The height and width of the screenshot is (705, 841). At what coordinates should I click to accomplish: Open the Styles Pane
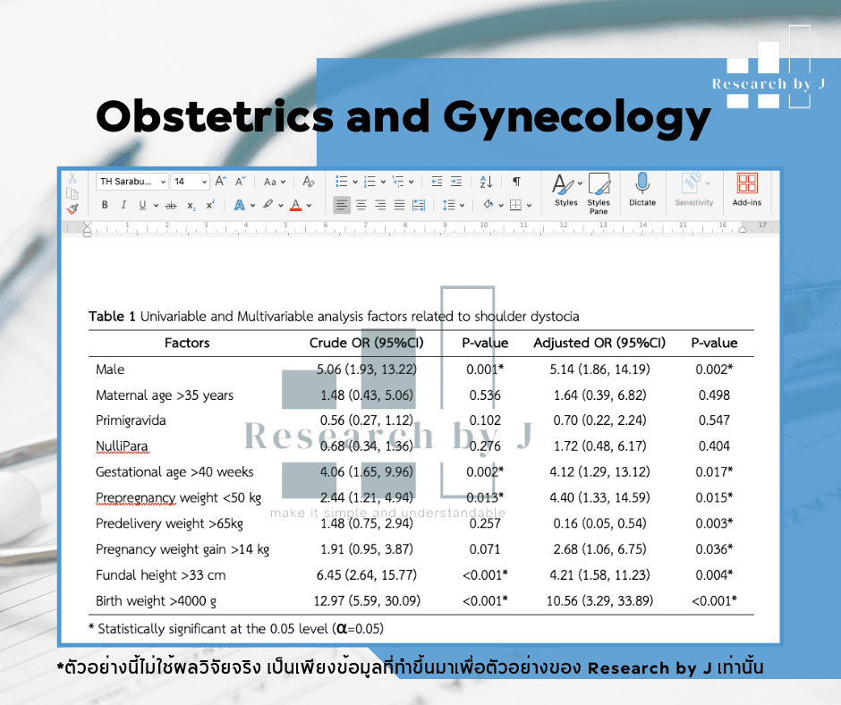pos(599,193)
